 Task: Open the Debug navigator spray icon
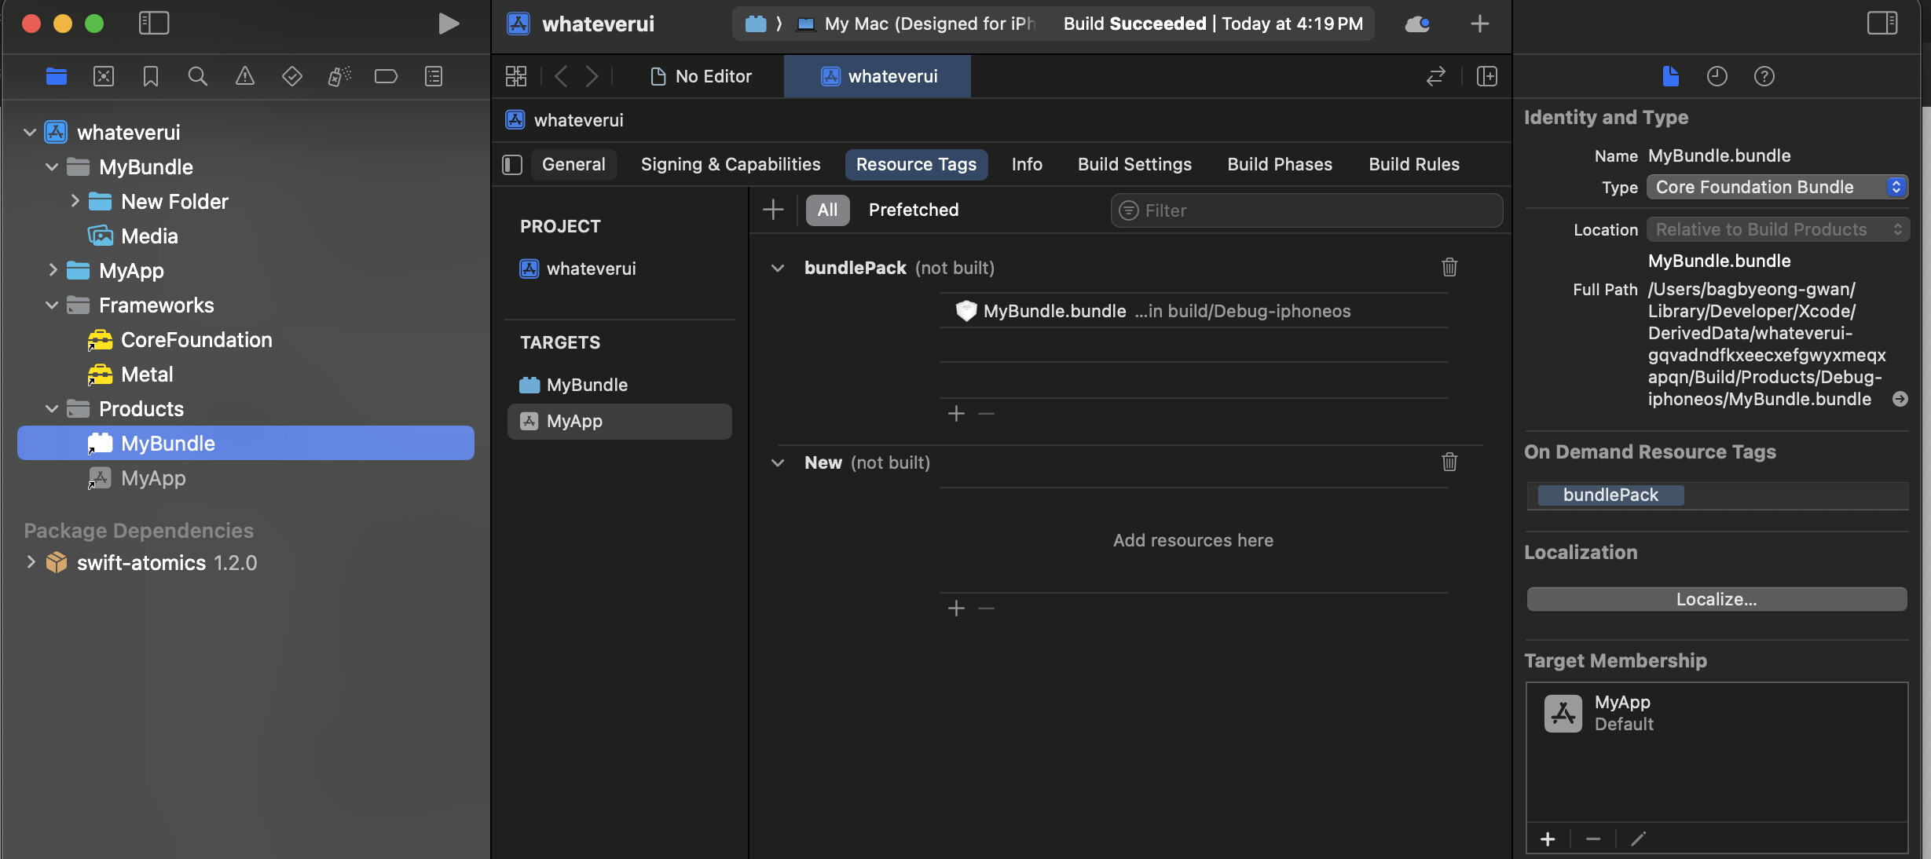[339, 76]
